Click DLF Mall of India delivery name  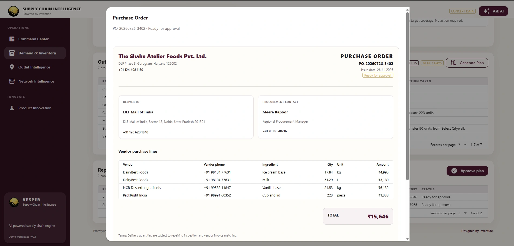(138, 112)
